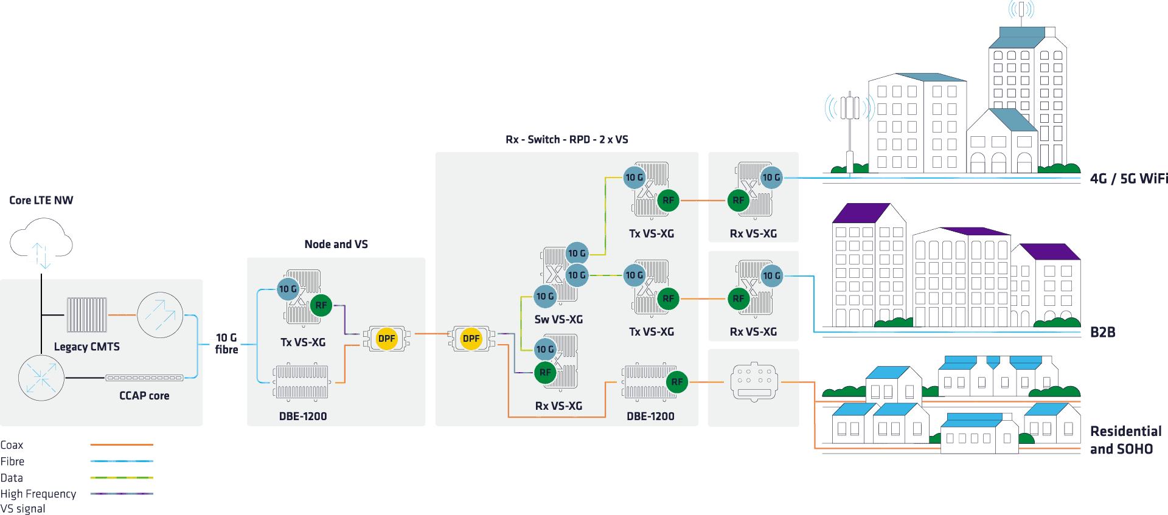Select the RF badge on the lower Tx VS-XG

[x=669, y=299]
